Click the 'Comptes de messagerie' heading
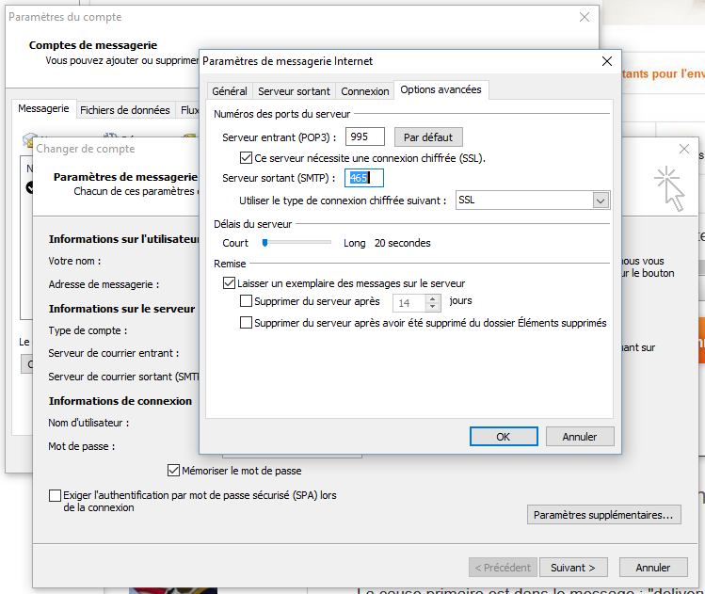 coord(93,45)
